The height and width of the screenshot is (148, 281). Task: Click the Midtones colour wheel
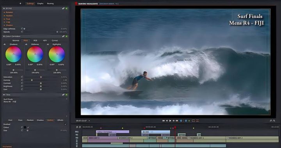[x=35, y=54]
